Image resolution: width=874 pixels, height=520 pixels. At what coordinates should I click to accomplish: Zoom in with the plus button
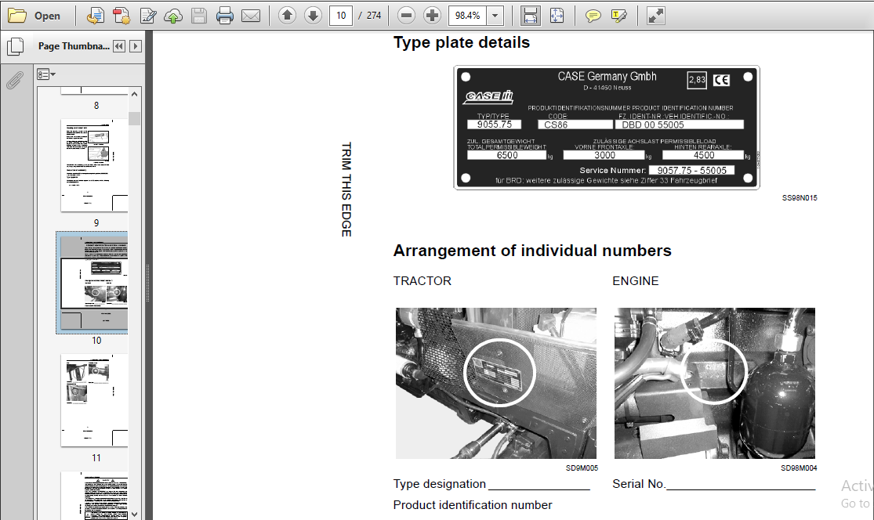432,16
